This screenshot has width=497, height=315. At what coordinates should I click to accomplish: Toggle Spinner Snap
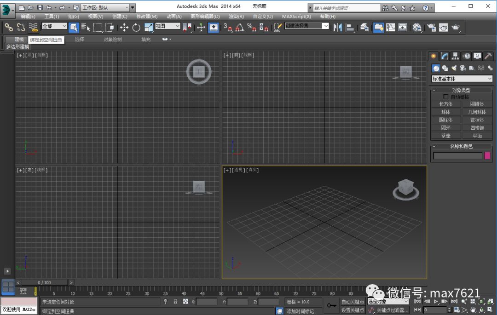pos(264,28)
